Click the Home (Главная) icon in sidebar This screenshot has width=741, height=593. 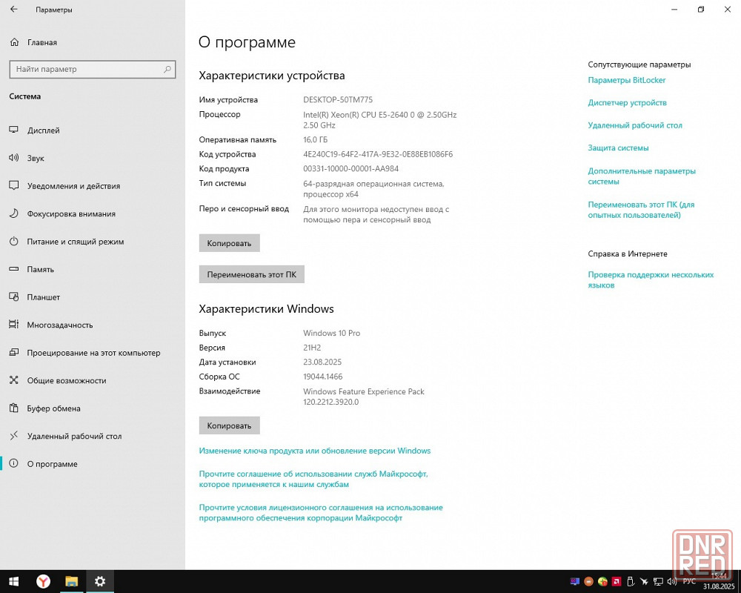[x=13, y=42]
